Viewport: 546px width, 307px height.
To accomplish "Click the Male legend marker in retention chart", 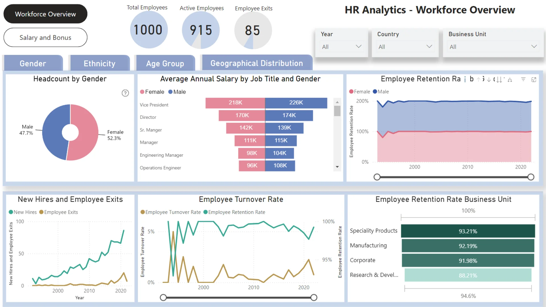I will (375, 92).
